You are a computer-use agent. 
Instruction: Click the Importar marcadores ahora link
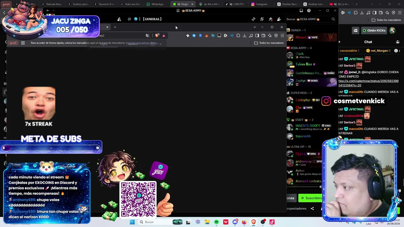[141, 43]
